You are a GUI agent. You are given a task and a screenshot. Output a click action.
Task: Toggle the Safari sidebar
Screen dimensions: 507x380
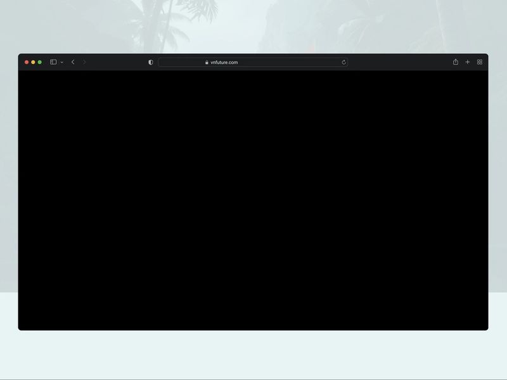pos(53,62)
